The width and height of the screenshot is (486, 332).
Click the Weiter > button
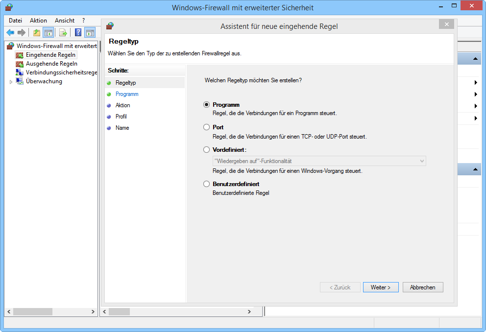click(381, 287)
